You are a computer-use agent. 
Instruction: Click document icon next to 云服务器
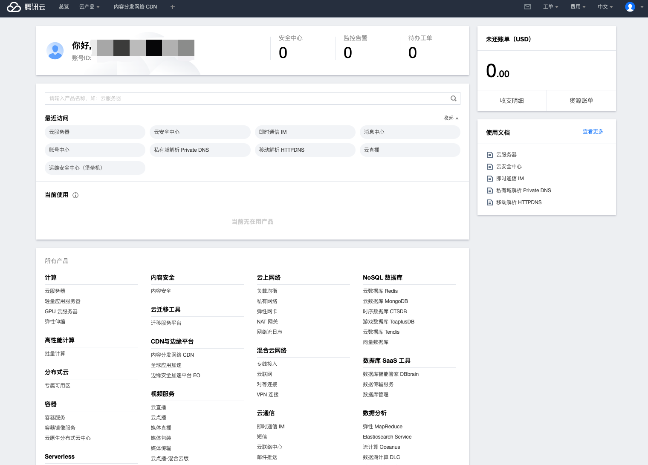click(x=490, y=155)
